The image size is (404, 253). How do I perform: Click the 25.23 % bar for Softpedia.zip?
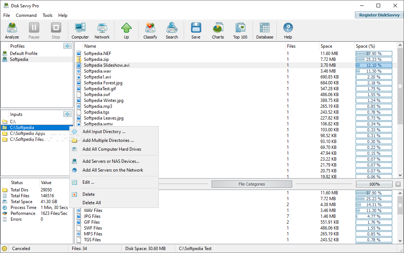[374, 59]
